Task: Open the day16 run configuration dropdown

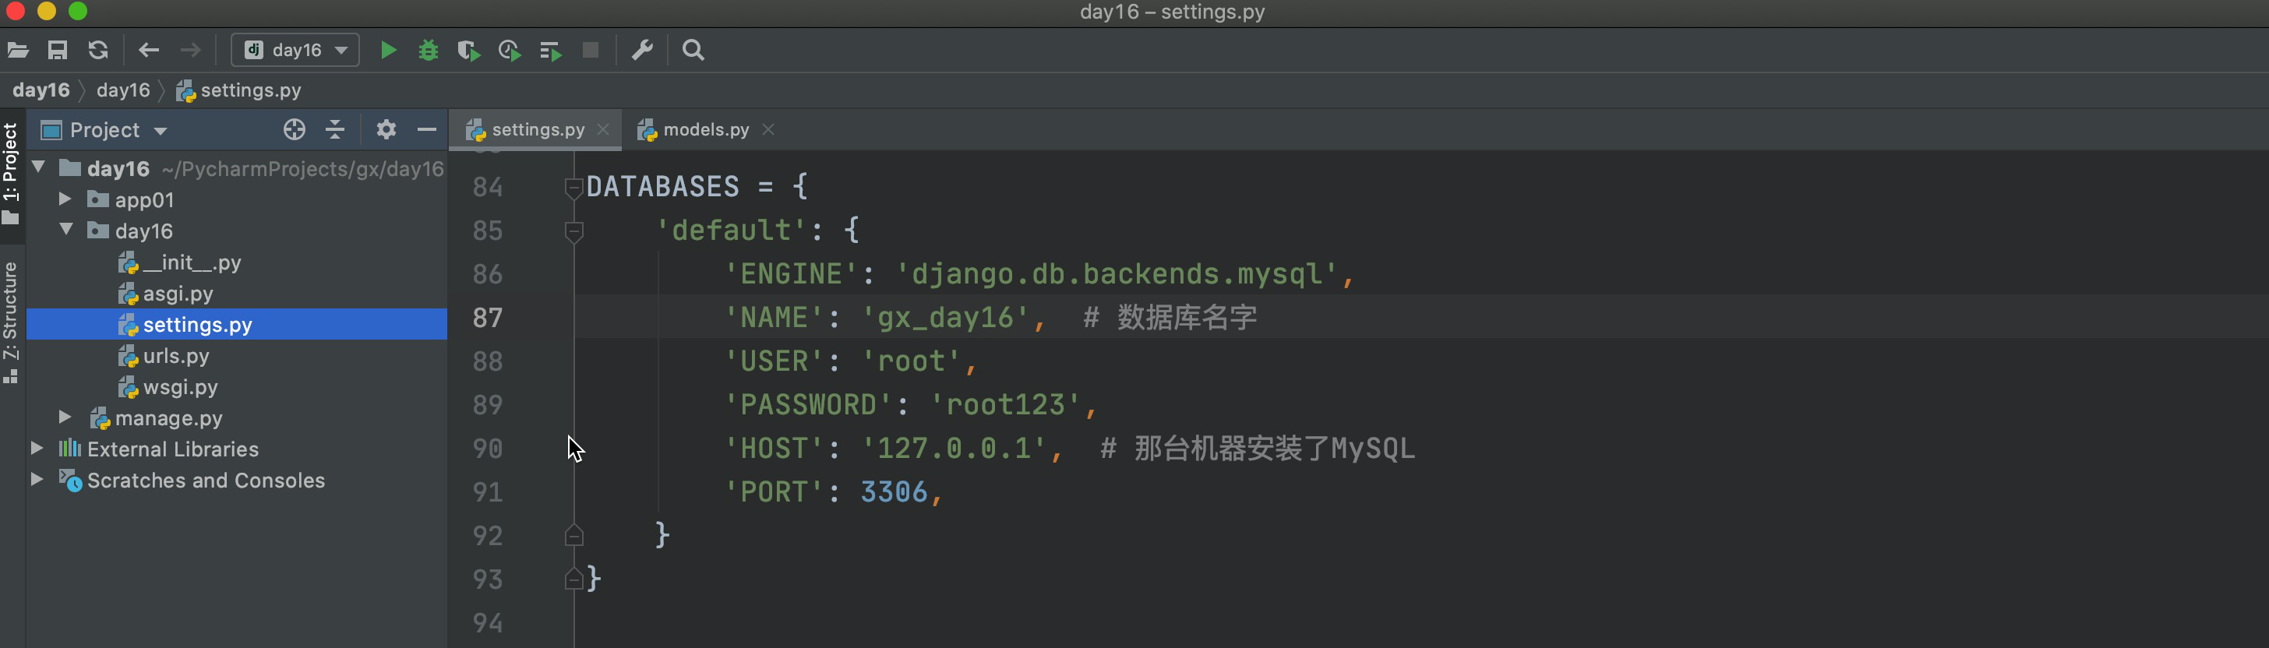Action: click(295, 50)
